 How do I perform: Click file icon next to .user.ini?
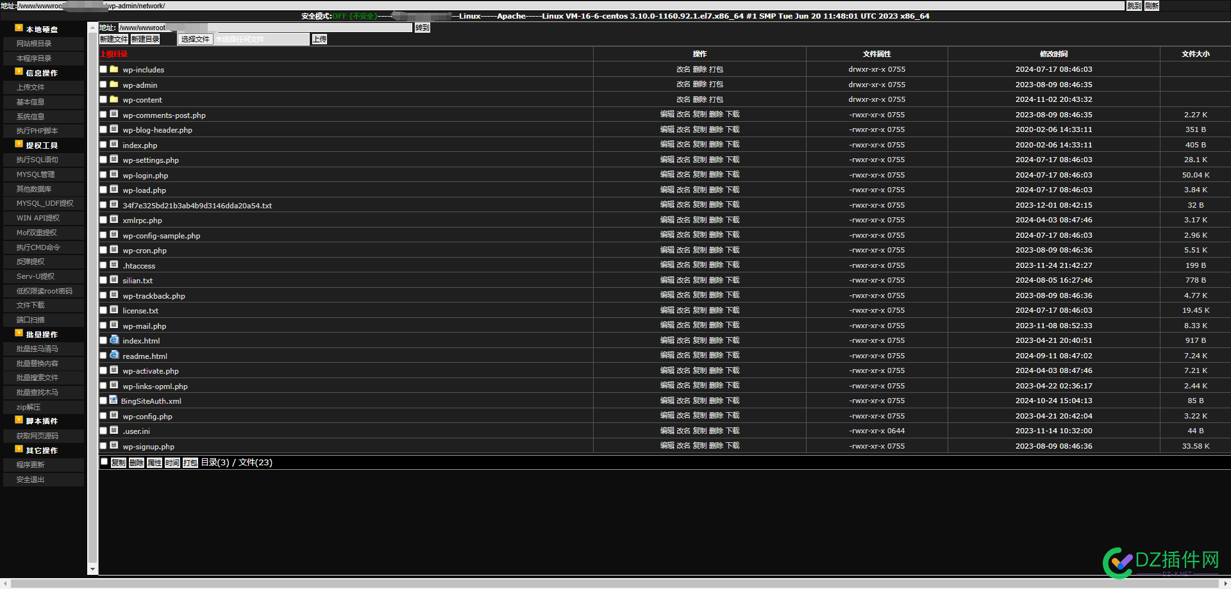114,430
